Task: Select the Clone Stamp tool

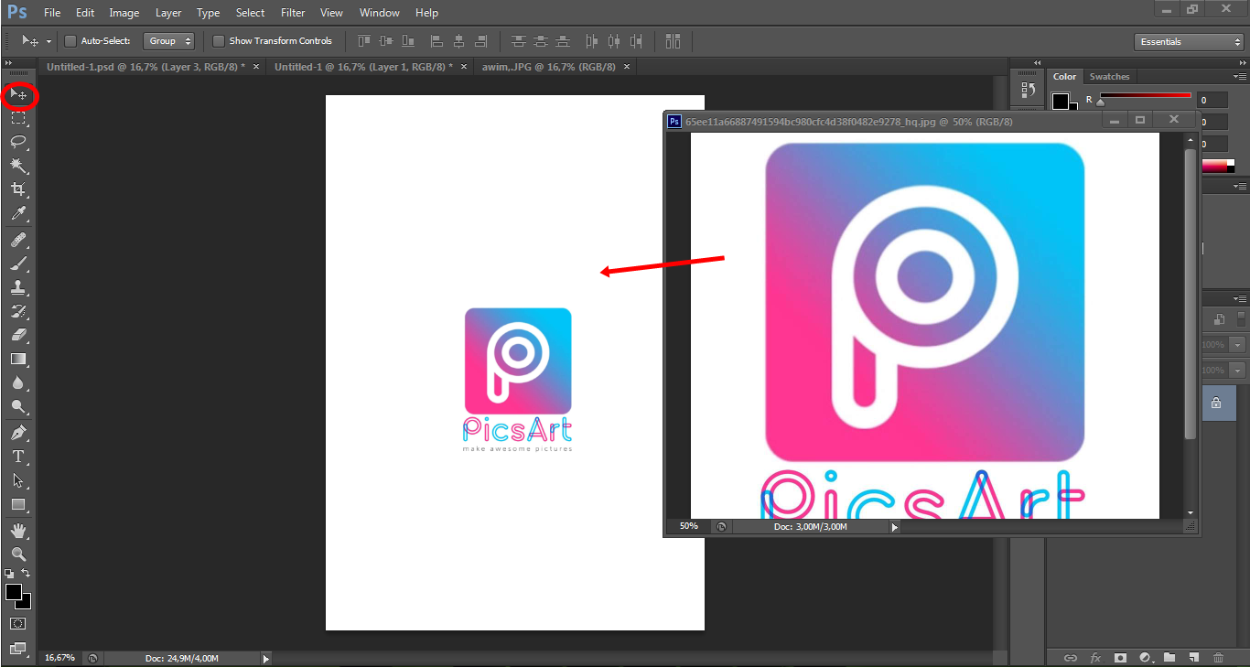Action: (18, 287)
